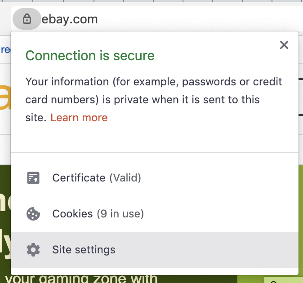Click the '(9 in use)' cookie count

click(x=120, y=214)
